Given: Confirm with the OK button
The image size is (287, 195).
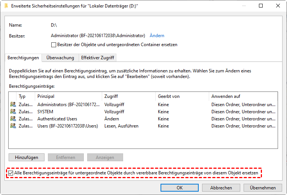Looking at the screenshot, I should tap(180, 187).
